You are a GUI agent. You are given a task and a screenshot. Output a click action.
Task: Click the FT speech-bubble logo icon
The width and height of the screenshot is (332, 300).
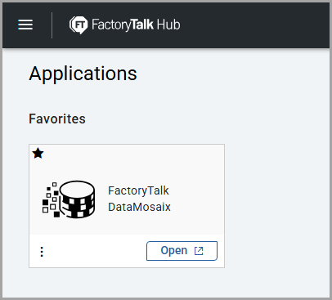pos(79,25)
